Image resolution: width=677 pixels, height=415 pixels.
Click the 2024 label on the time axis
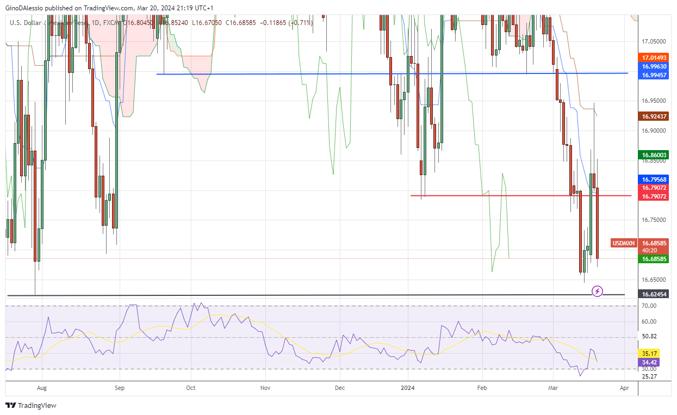[407, 388]
